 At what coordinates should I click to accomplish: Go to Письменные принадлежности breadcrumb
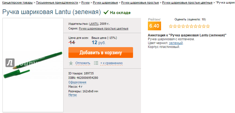pos(57,2)
